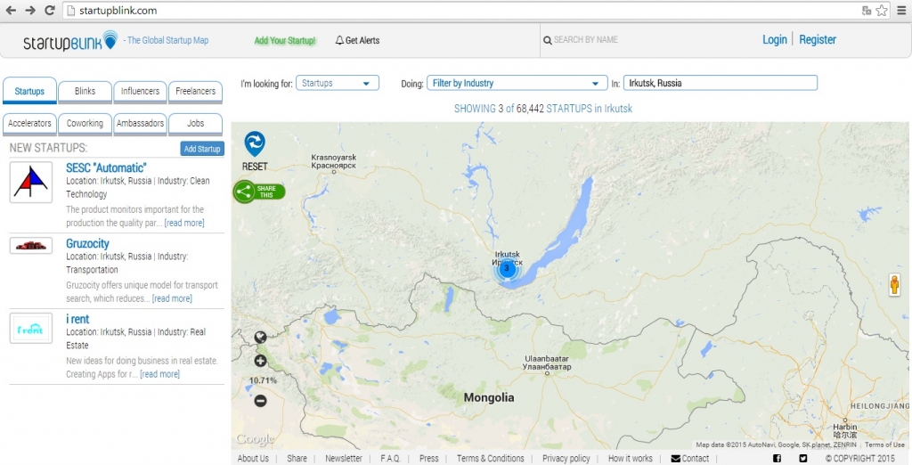Click the Login link
The image size is (912, 465).
774,39
